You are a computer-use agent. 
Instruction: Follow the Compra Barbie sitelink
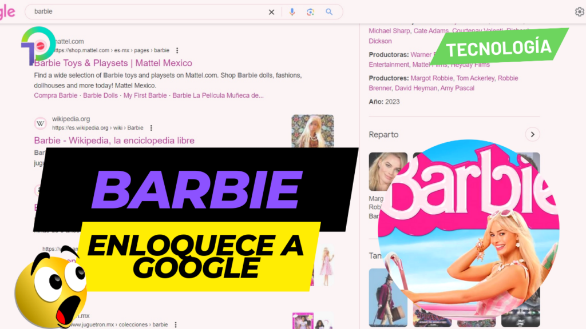(x=56, y=95)
